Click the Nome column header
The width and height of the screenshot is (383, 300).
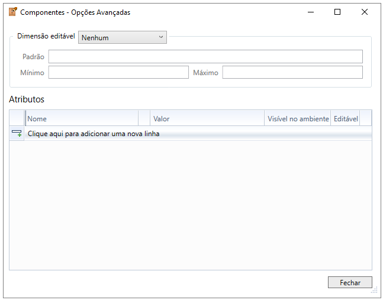(x=82, y=118)
